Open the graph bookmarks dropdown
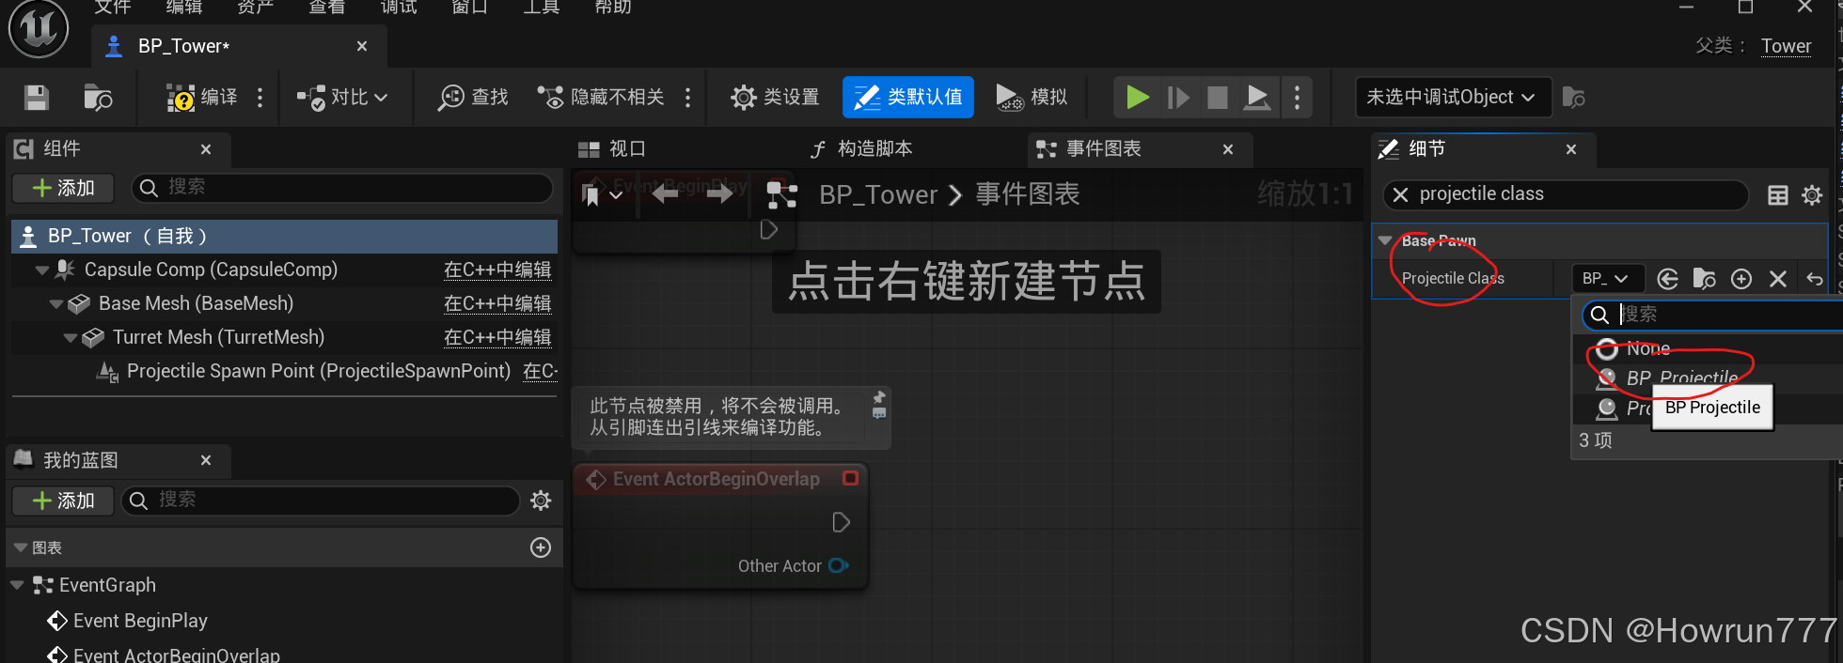1843x663 pixels. click(602, 194)
